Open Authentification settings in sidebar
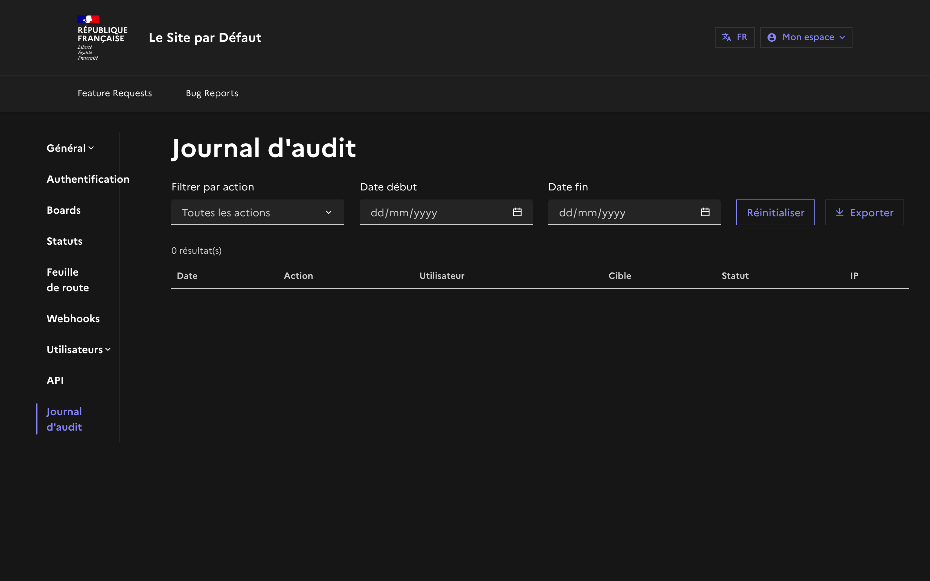Image resolution: width=930 pixels, height=581 pixels. (88, 179)
